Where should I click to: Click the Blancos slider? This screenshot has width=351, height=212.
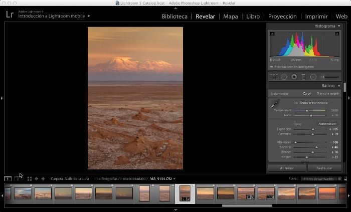(310, 152)
